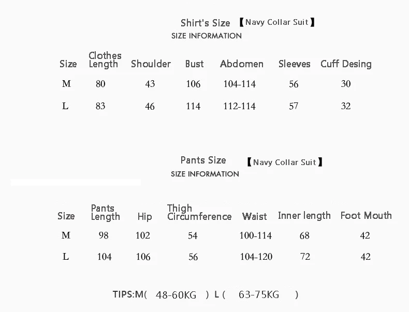
Task: Click the Thigh Circumference column header
Action: pos(199,212)
